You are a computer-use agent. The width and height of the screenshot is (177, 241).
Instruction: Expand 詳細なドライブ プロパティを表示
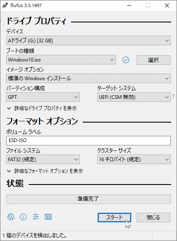(42, 108)
